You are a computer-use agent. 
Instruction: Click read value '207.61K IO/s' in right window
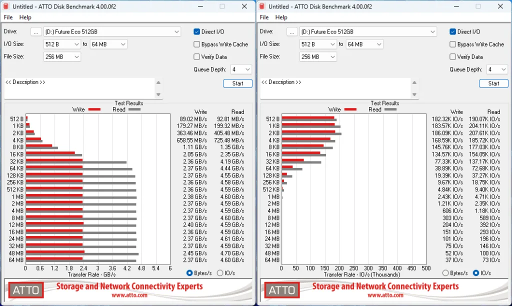point(484,133)
